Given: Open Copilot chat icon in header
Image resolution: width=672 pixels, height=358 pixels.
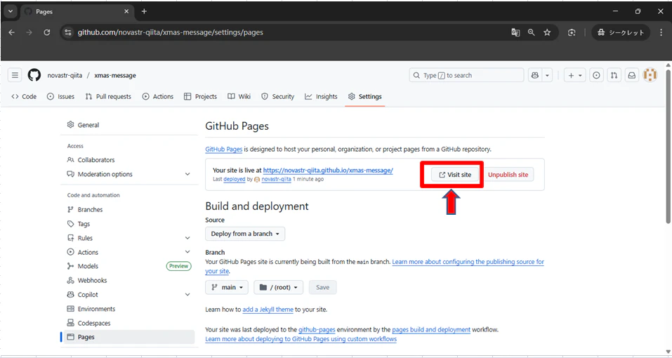Looking at the screenshot, I should (x=535, y=75).
